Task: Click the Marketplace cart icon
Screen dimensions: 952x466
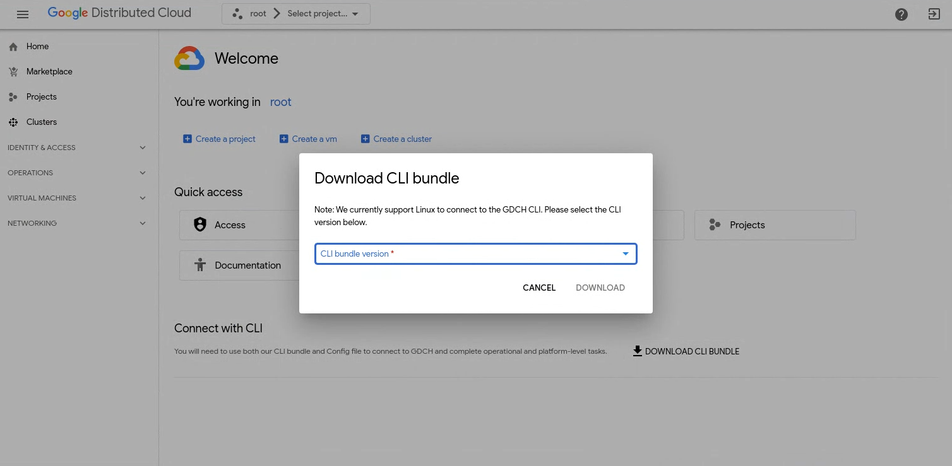Action: [13, 72]
